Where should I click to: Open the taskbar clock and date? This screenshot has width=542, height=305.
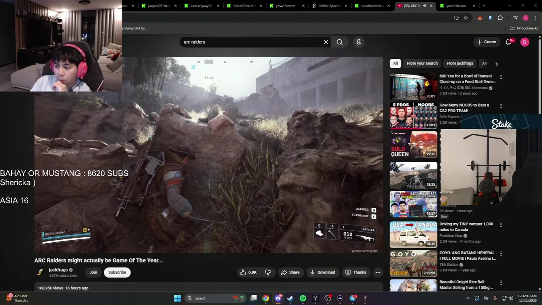tap(527, 298)
